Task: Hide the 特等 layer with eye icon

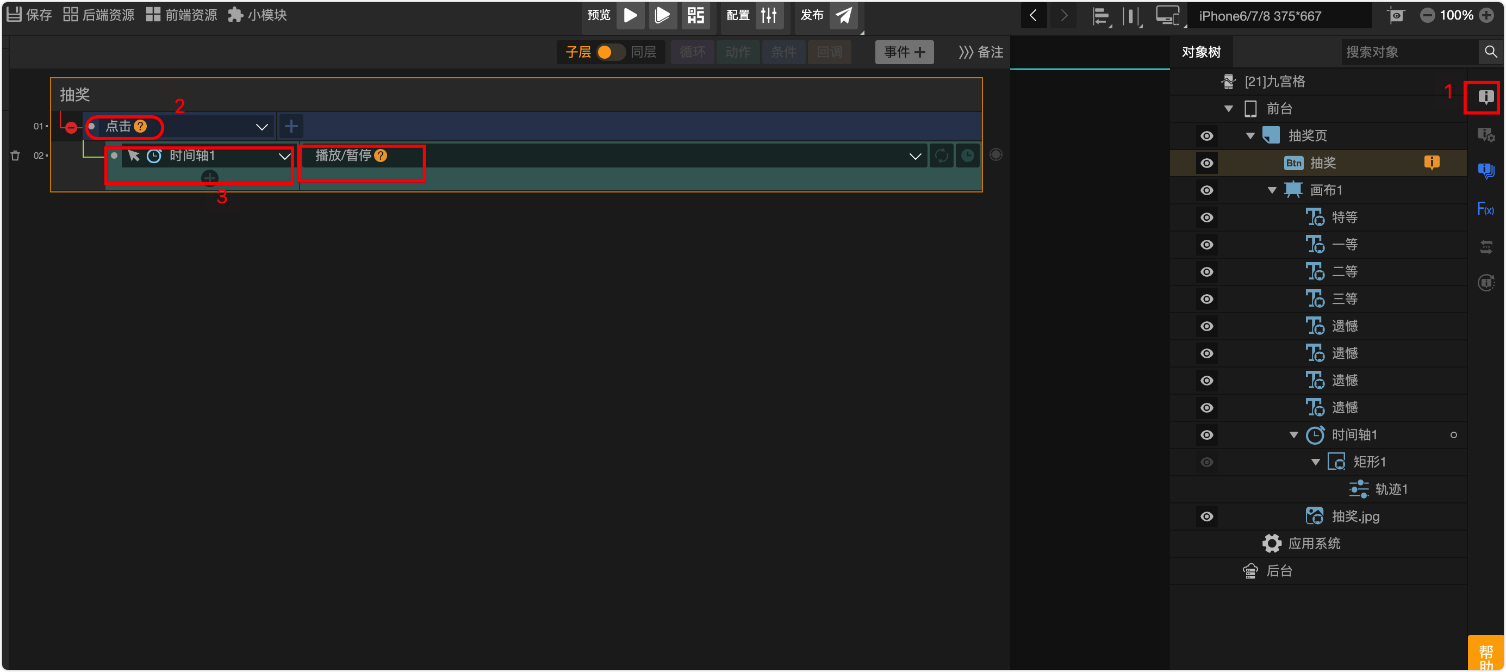Action: (x=1206, y=217)
